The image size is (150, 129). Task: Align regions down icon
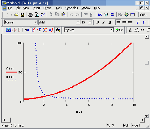pyautogui.click(x=91, y=15)
